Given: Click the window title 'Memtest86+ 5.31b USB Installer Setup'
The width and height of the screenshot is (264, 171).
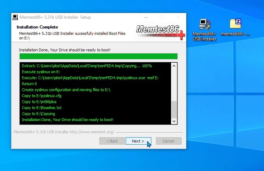Looking at the screenshot, I should 55,17.
